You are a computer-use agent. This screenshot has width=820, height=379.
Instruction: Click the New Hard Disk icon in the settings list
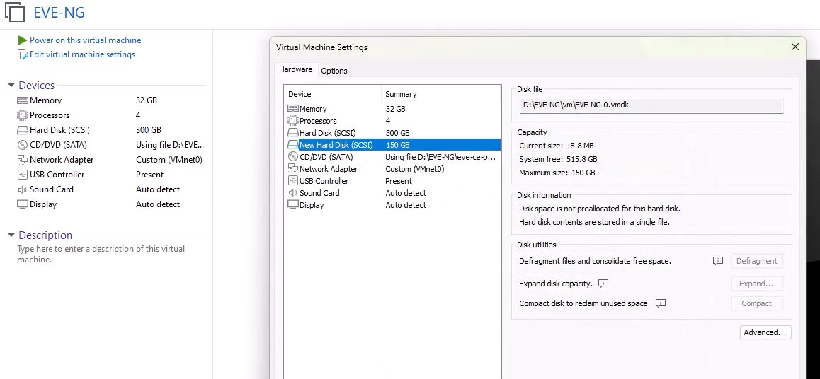(x=293, y=145)
